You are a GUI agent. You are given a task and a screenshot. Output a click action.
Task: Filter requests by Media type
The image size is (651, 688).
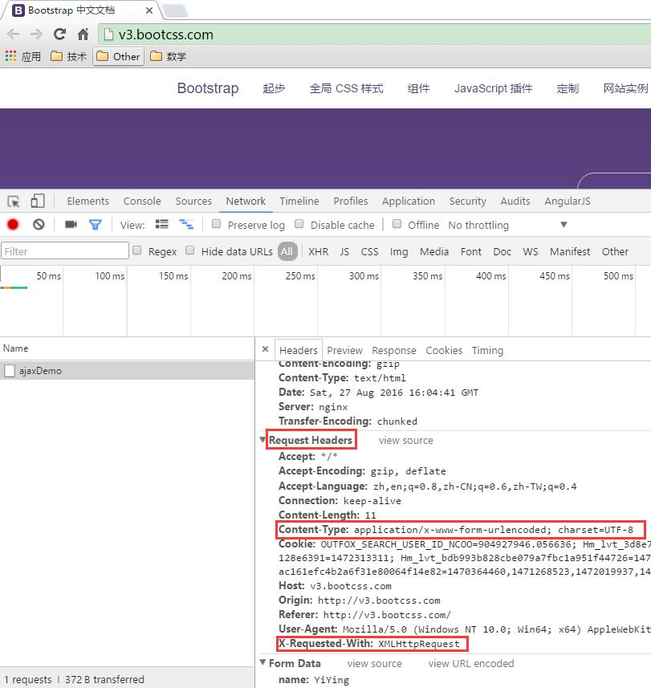click(433, 252)
